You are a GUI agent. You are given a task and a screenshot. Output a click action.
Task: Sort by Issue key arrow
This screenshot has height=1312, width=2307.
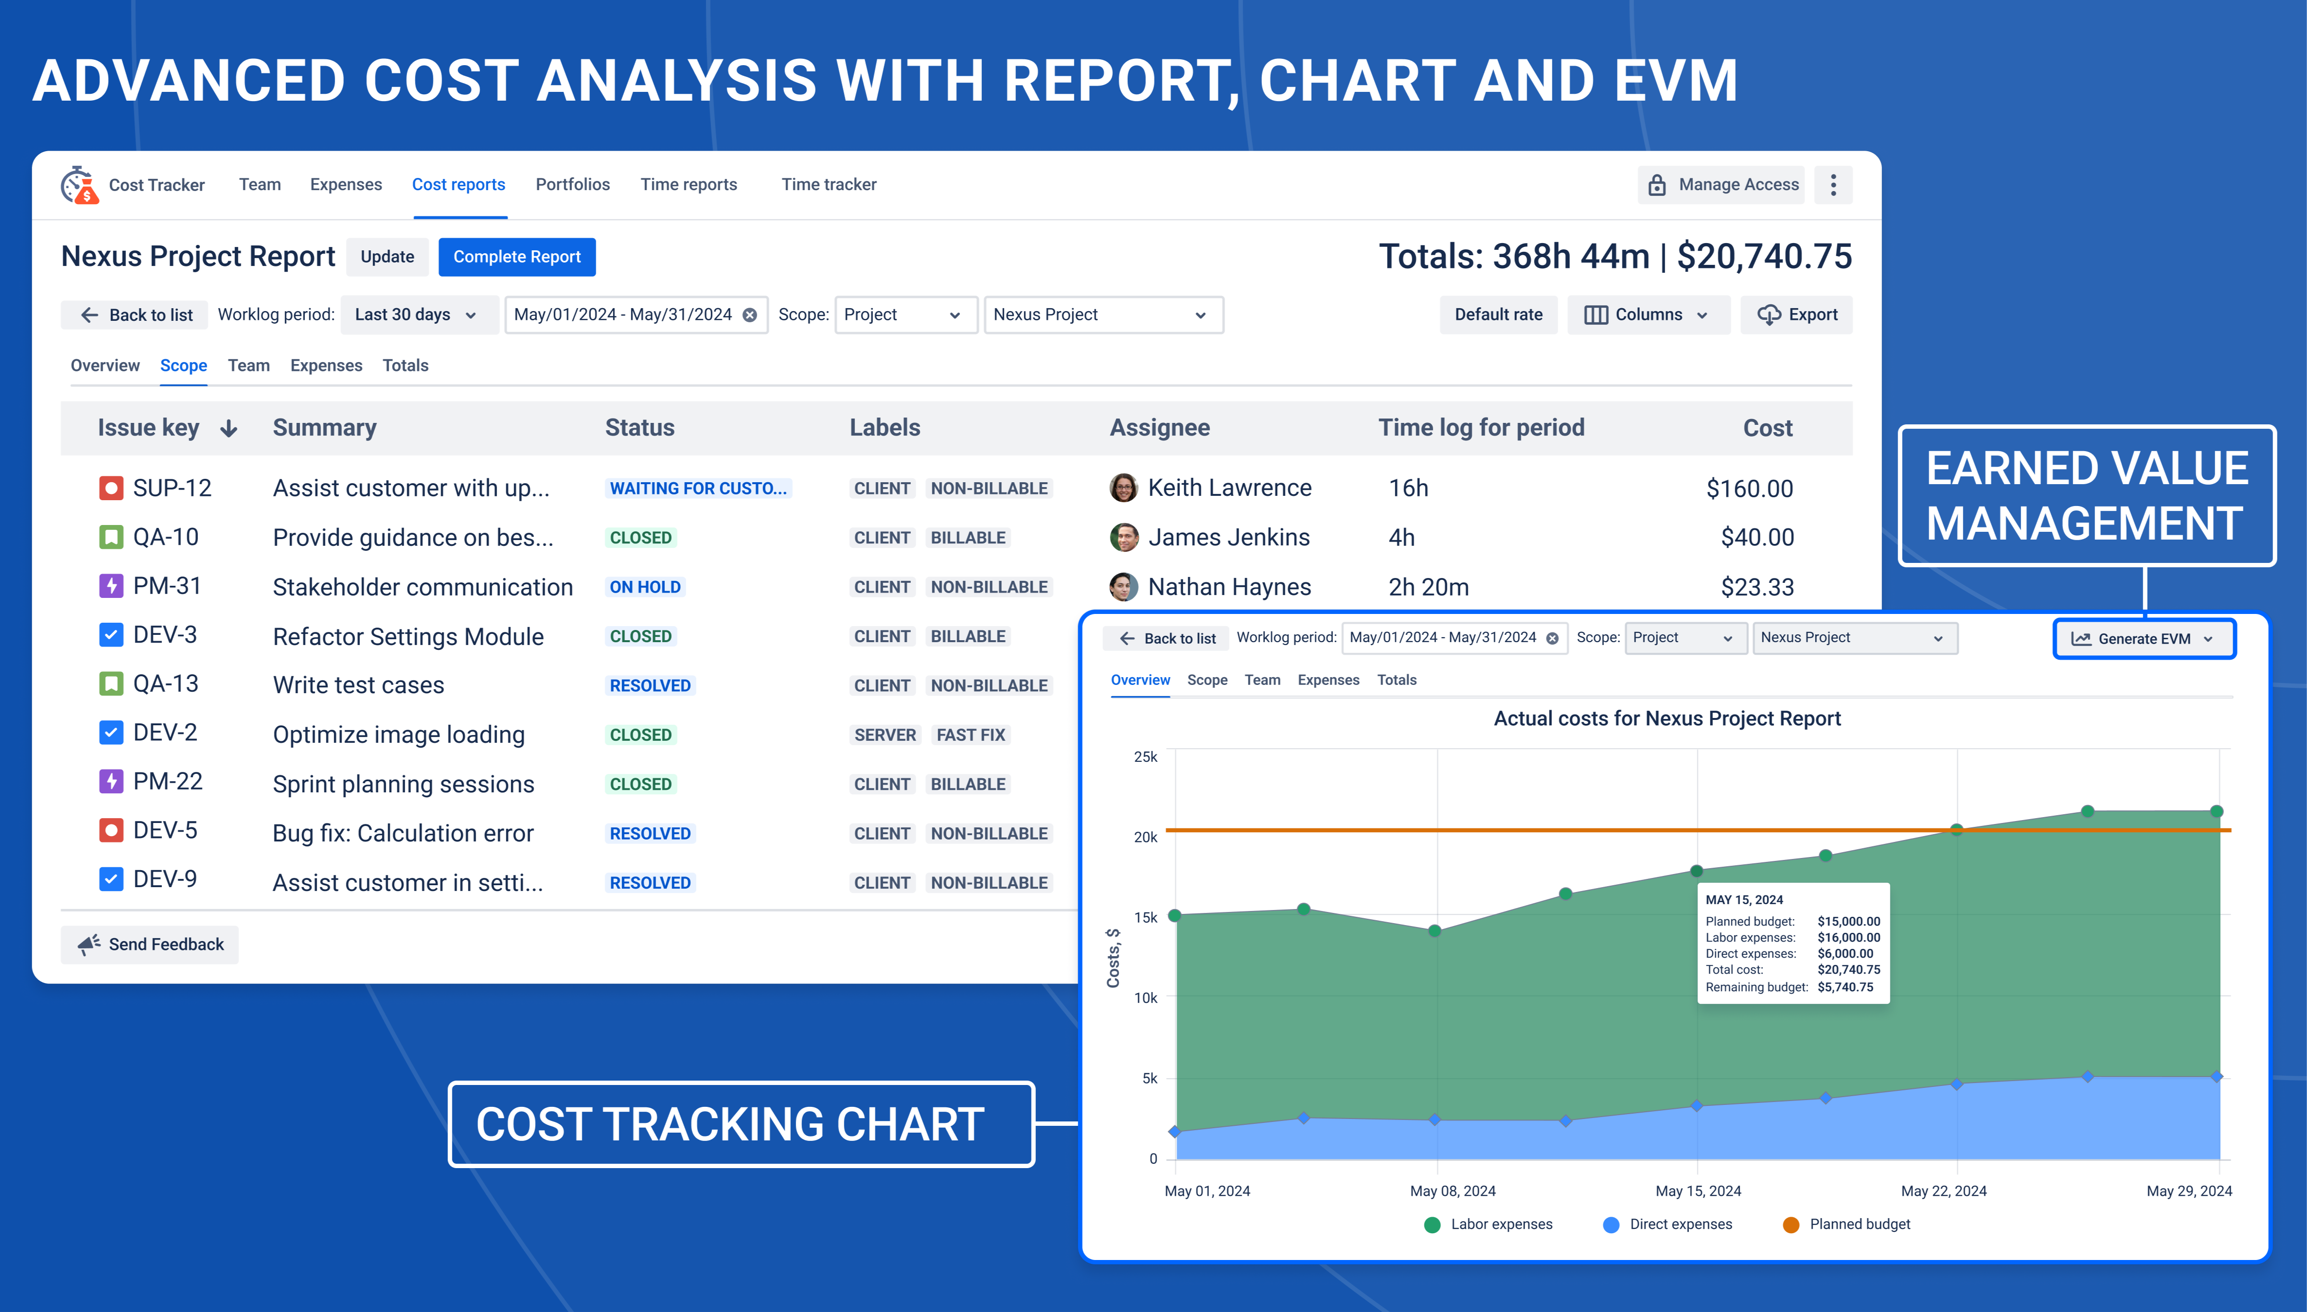(x=229, y=429)
